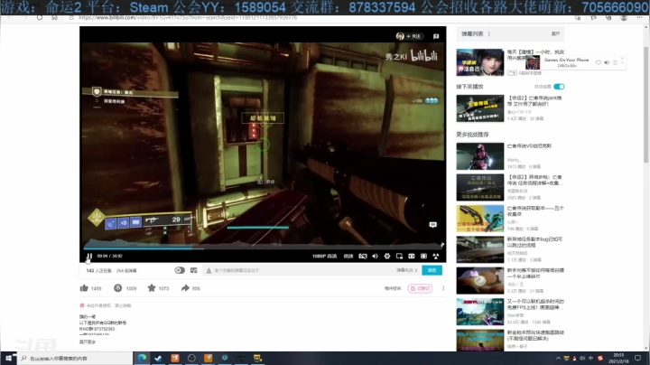The width and height of the screenshot is (650, 365).
Task: Adjust volume in the music mini-player popup
Action: 607,62
